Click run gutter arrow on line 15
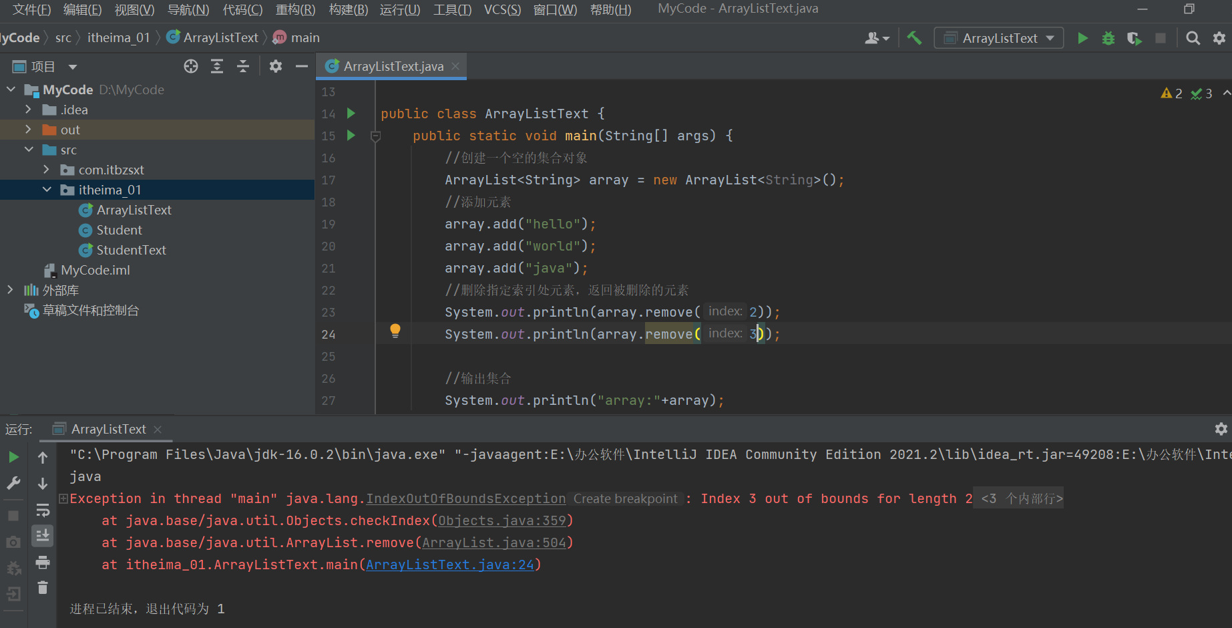Viewport: 1232px width, 628px height. pyautogui.click(x=351, y=136)
